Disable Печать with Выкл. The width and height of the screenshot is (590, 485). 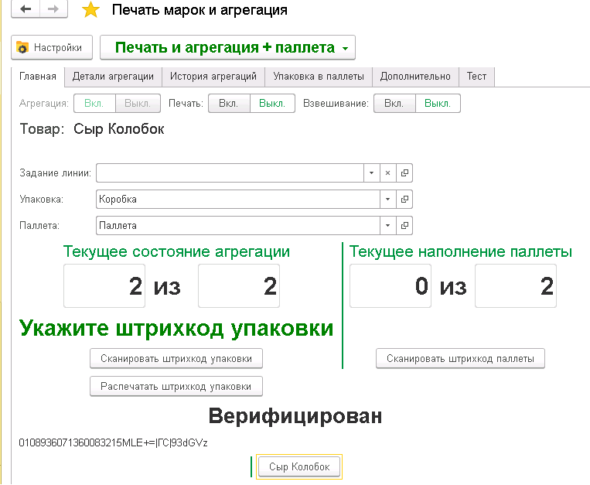coord(272,103)
